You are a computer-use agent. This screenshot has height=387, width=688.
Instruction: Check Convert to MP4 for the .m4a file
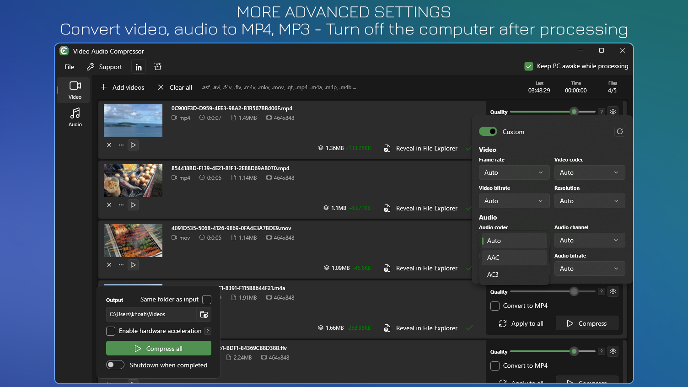pyautogui.click(x=495, y=306)
